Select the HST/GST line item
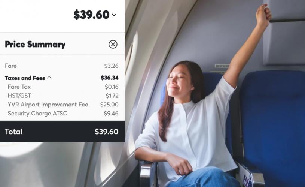Viewport: 305px width, 187px height. point(19,96)
